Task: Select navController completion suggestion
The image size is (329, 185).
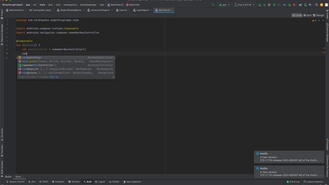Action: tap(66, 58)
